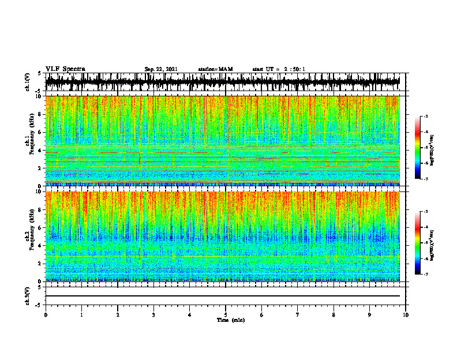Click tick label 0 on the Time axis

pos(46,315)
